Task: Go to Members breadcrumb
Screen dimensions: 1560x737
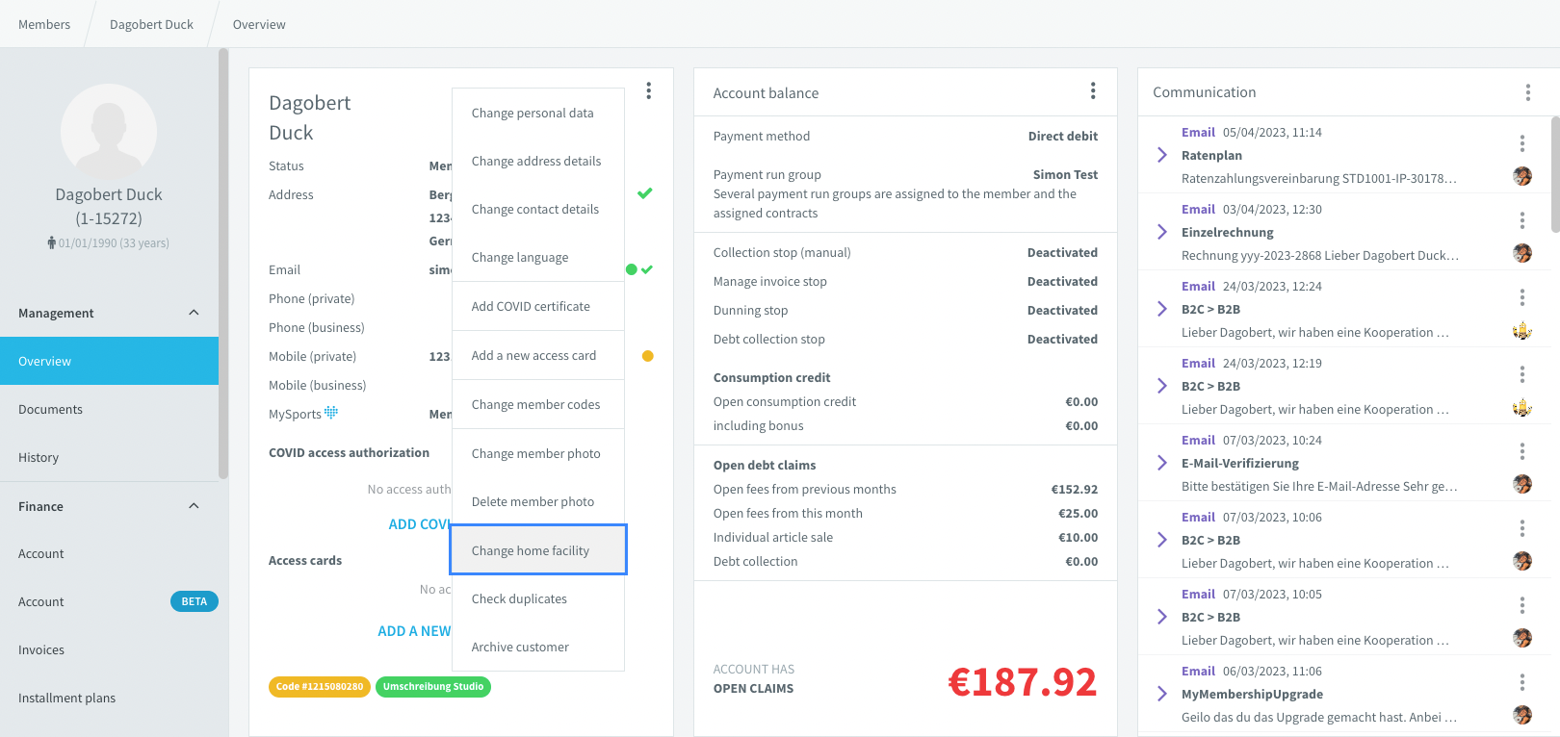Action: click(x=44, y=24)
